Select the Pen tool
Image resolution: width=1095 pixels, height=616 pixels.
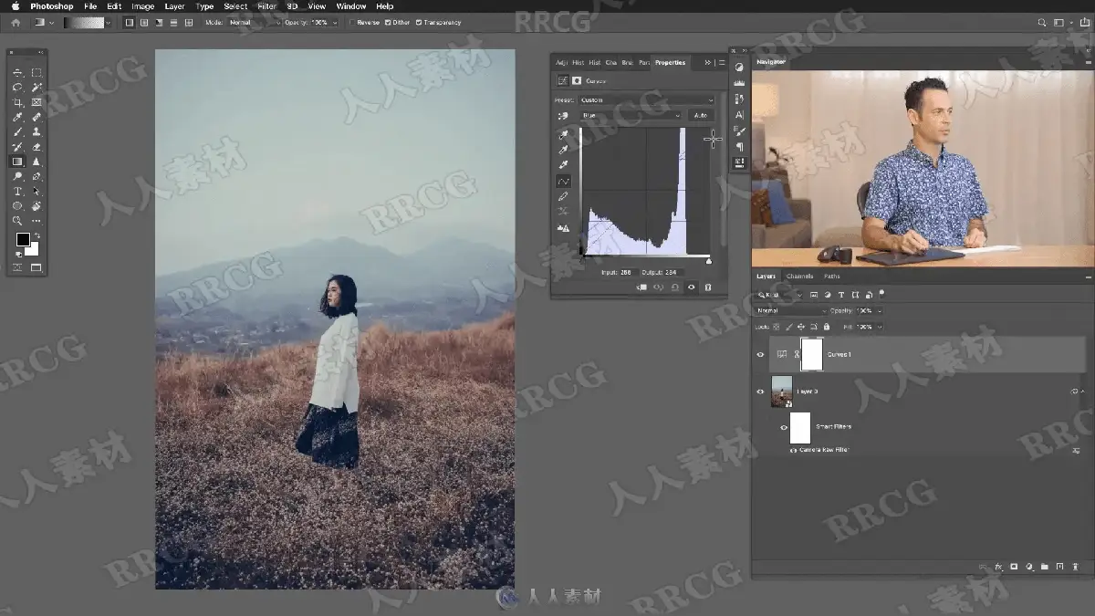36,176
